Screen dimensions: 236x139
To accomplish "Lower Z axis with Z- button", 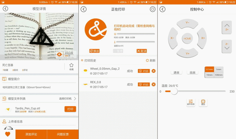I will click(x=227, y=46).
